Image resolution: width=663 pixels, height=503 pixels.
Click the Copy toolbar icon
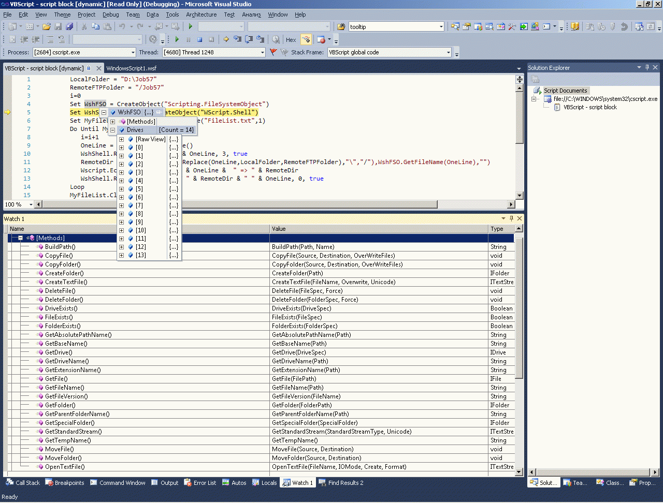pos(95,26)
